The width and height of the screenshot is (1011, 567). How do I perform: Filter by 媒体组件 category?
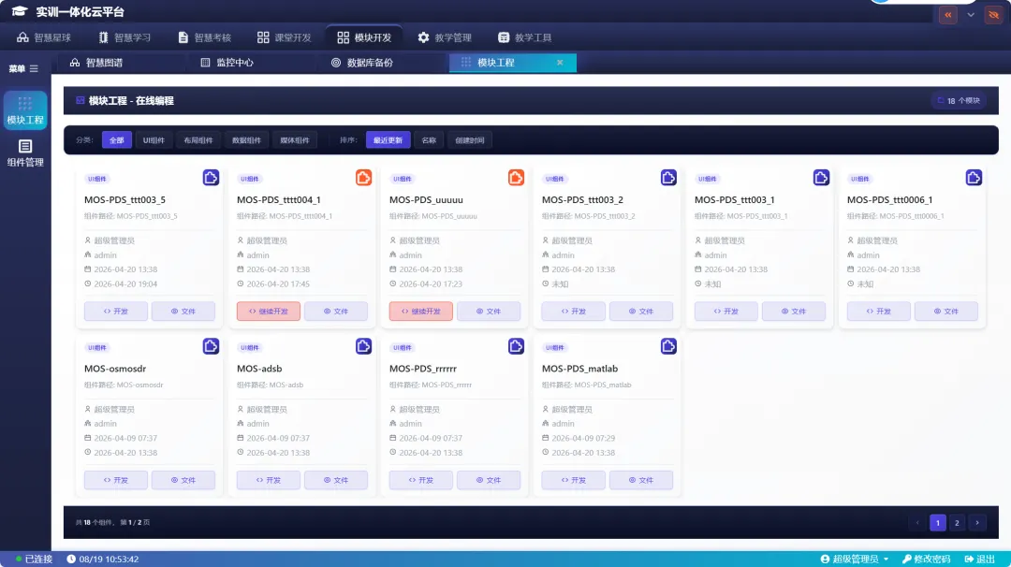click(x=295, y=139)
